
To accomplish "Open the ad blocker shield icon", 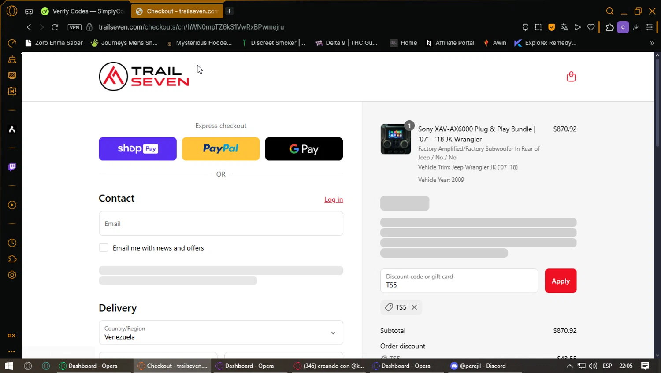I will 551,27.
